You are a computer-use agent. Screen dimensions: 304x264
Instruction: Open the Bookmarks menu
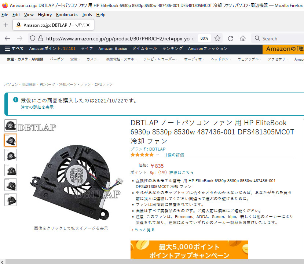pos(67,15)
